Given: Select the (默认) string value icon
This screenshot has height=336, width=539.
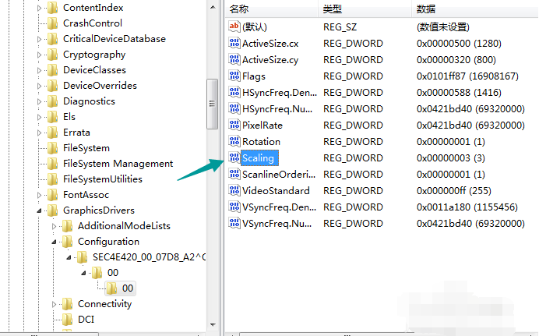Looking at the screenshot, I should tap(234, 27).
